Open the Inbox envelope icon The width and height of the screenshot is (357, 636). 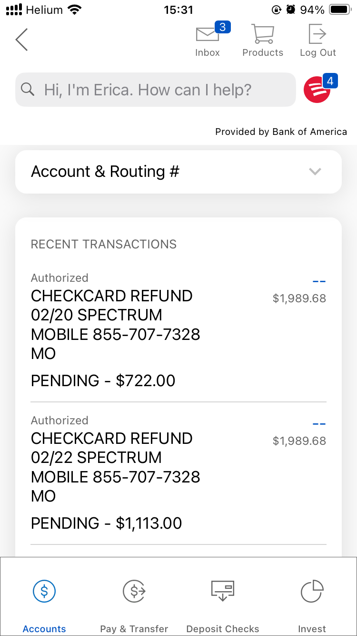[x=208, y=35]
